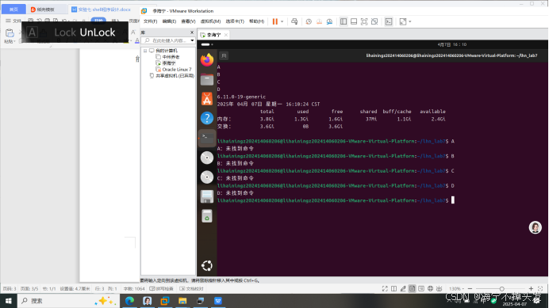Open the 帮助(H) menu in VMware
The width and height of the screenshot is (549, 308).
tap(256, 21)
